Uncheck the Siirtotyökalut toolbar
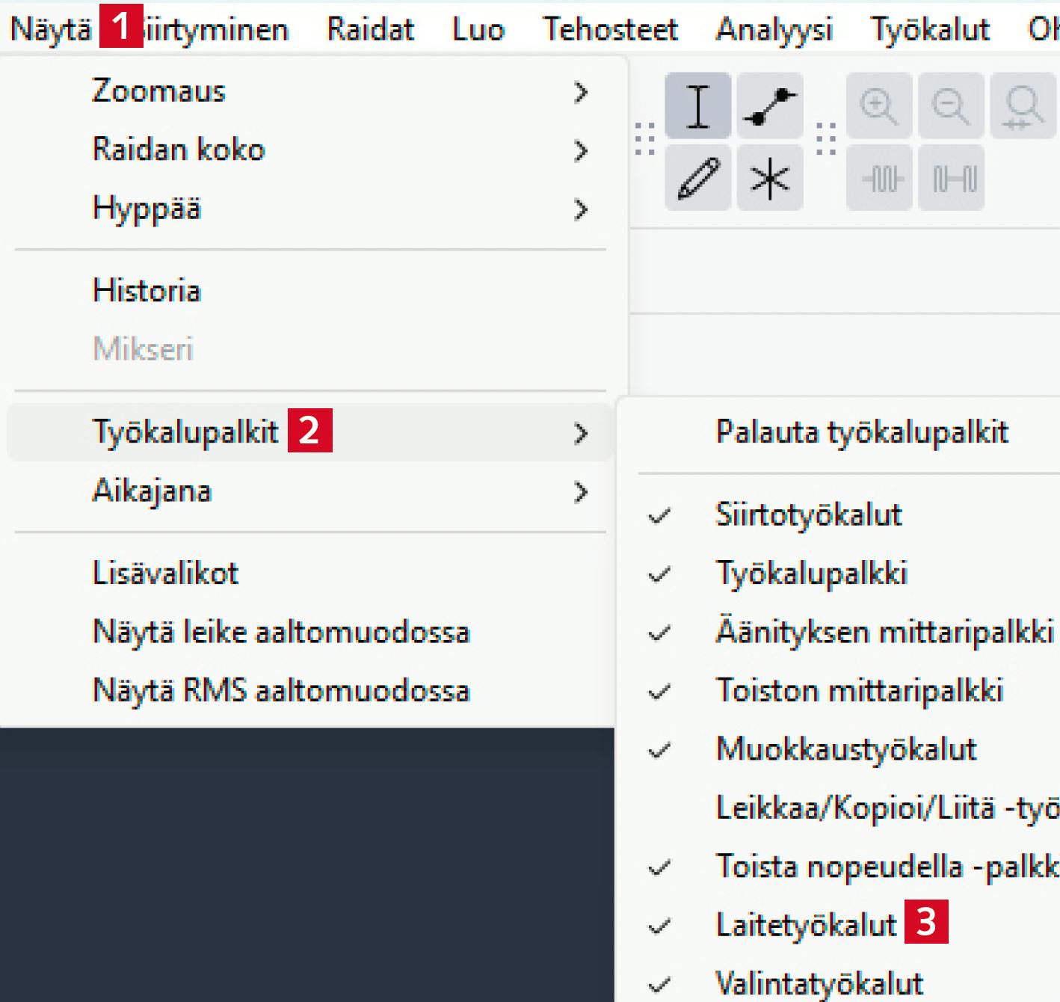The width and height of the screenshot is (1060, 1002). (807, 515)
